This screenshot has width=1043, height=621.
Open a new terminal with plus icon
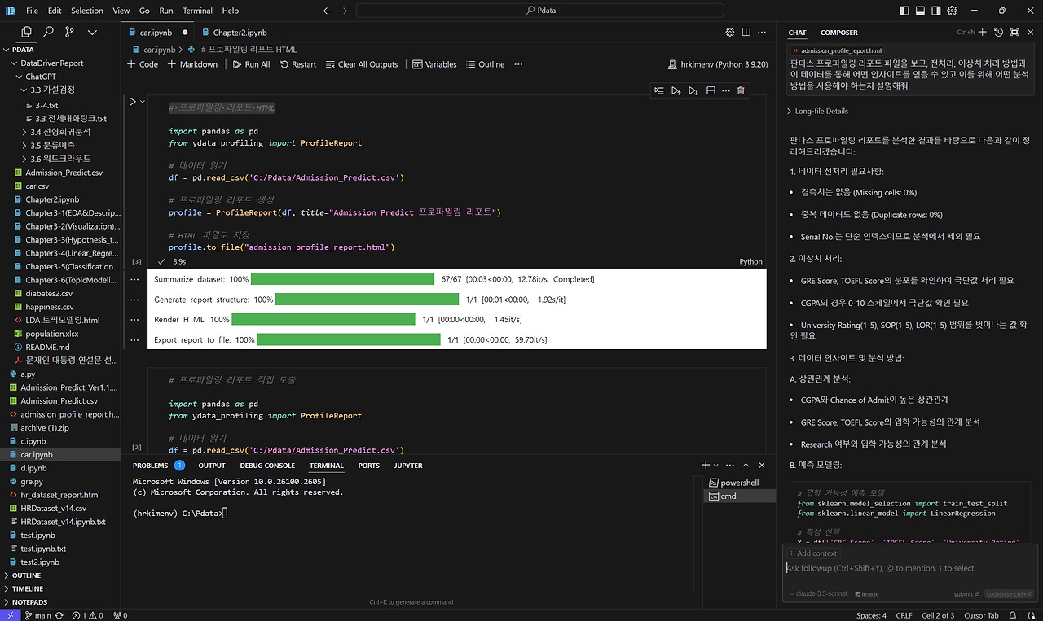click(706, 465)
